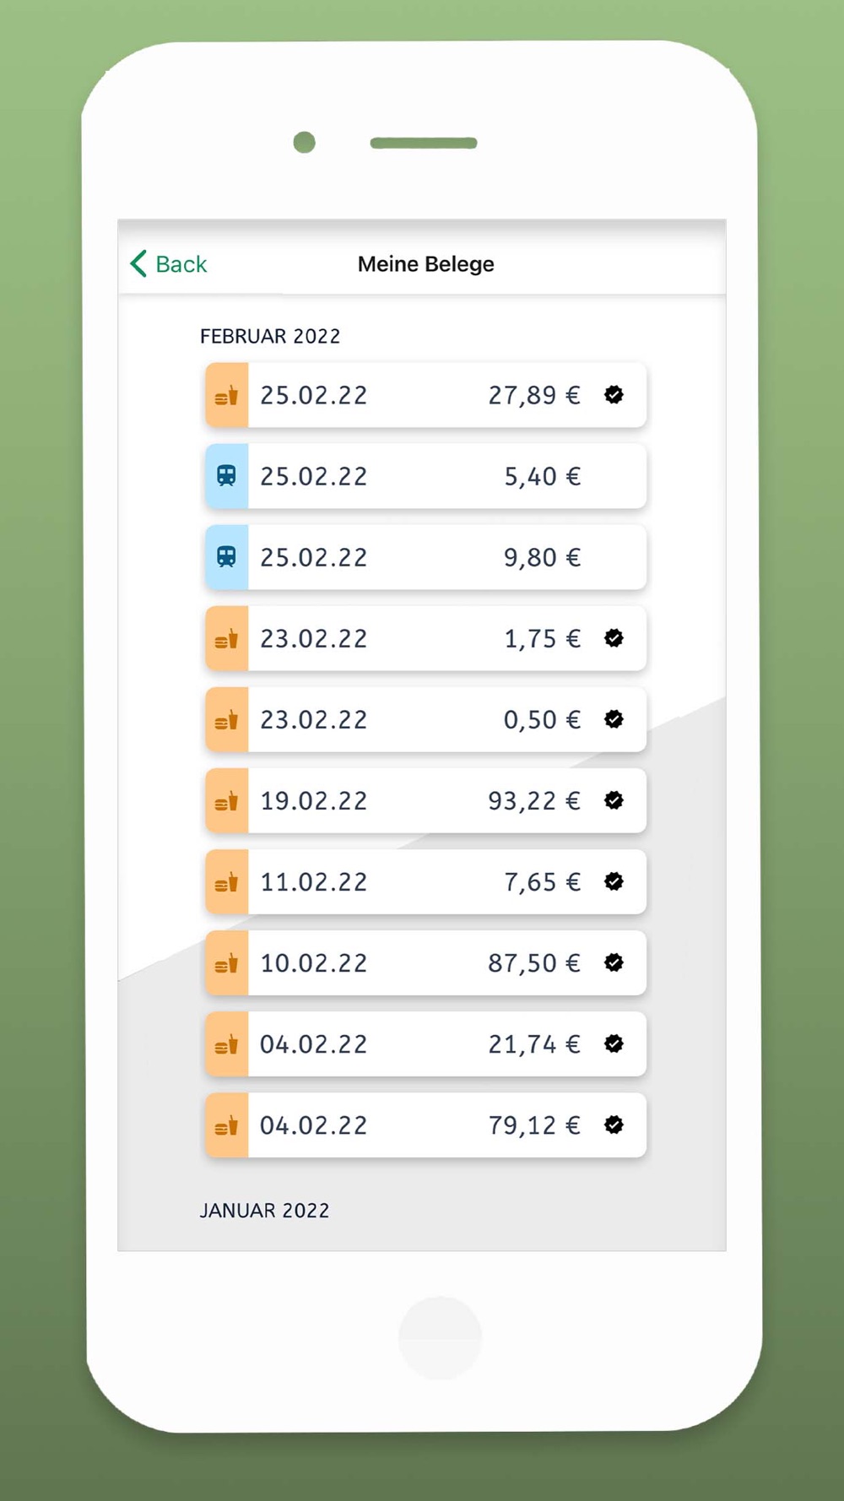The image size is (844, 1501).
Task: Click the food icon beside 10.02.22
Action: click(x=226, y=963)
